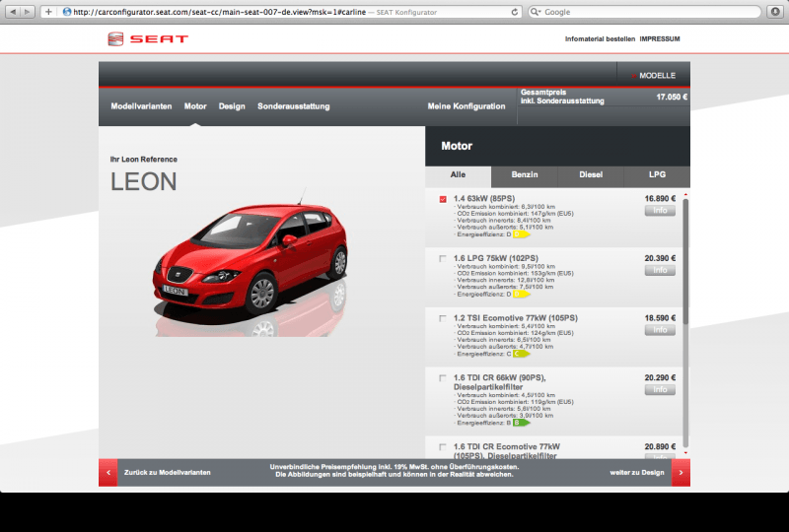Open the Motor step

195,106
